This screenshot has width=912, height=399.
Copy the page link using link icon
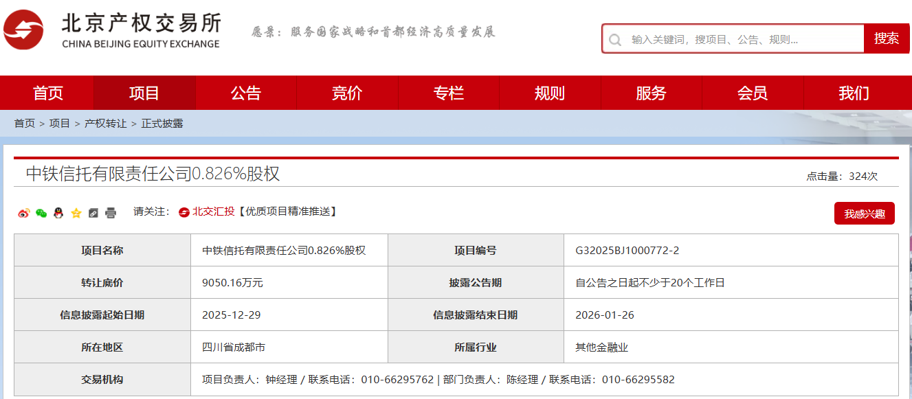[x=93, y=213]
